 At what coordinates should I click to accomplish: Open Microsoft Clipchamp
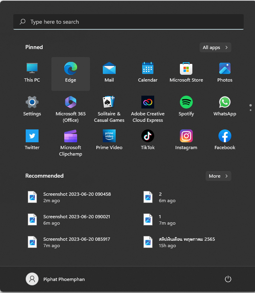coord(71,136)
